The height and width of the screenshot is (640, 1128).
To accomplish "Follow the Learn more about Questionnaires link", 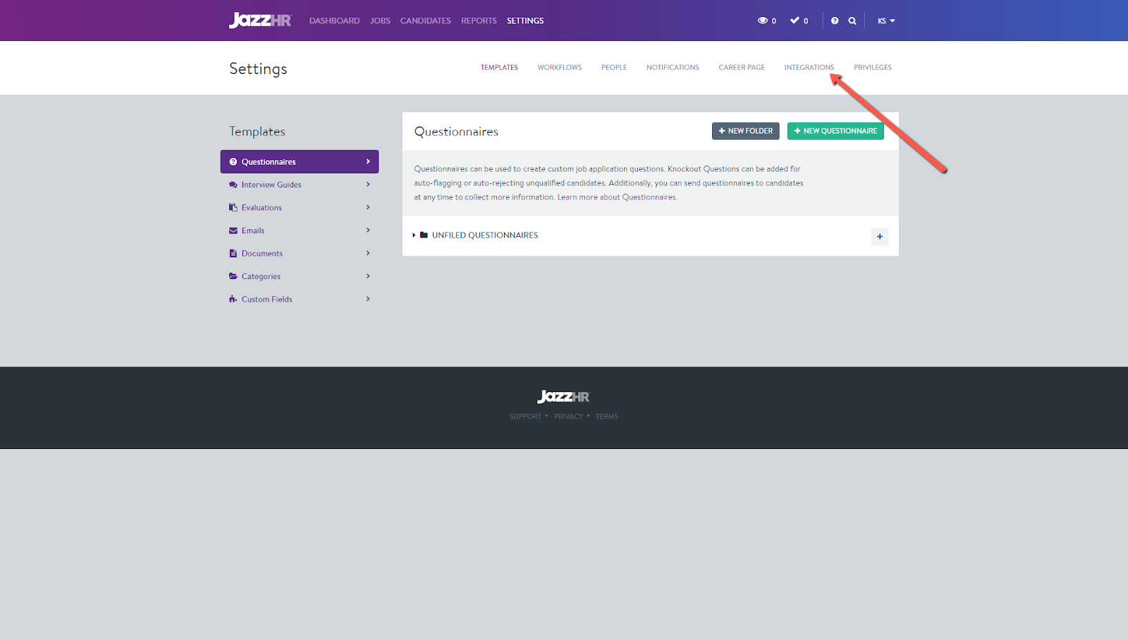I will (x=617, y=197).
